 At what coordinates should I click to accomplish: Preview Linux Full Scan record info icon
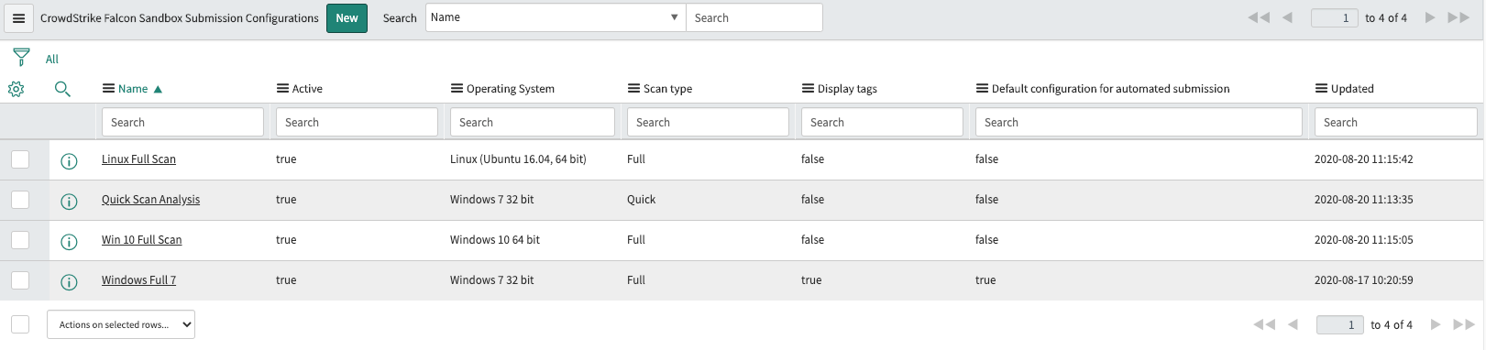click(x=69, y=161)
